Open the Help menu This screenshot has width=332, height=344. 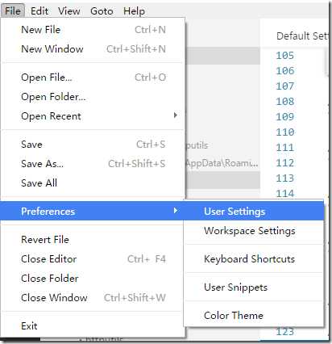134,11
